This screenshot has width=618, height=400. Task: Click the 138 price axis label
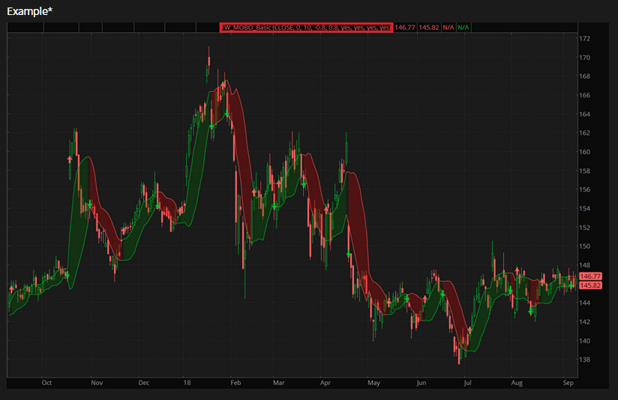[584, 360]
